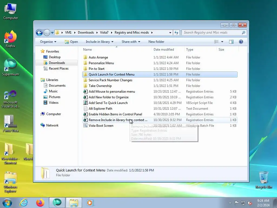The image size is (277, 208).
Task: Sort by the Date modified column header
Action: coord(164,50)
